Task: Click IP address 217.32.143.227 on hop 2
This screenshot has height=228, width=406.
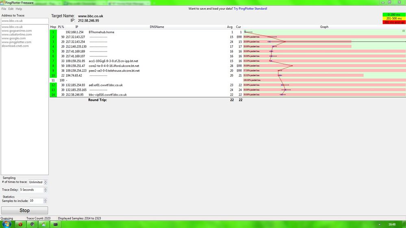Action: [75, 37]
